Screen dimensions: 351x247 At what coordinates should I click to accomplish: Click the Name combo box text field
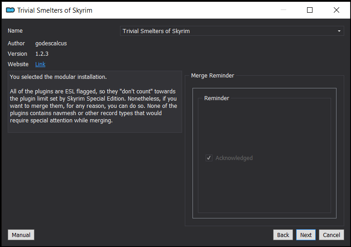(x=232, y=31)
